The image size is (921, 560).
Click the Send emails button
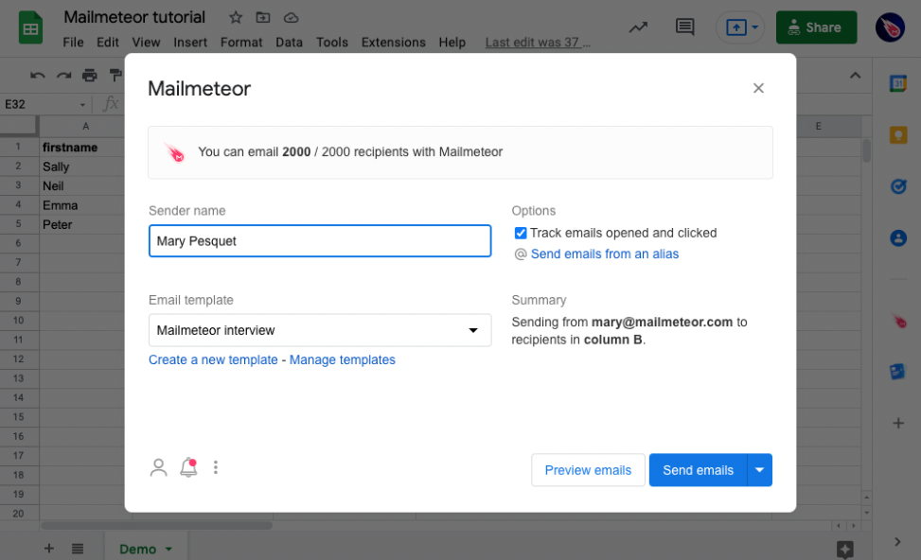click(698, 470)
